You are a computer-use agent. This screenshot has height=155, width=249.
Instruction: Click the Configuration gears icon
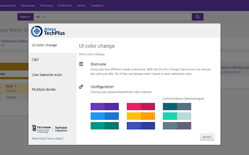pyautogui.click(x=81, y=87)
